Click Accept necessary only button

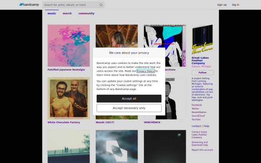[x=129, y=108]
